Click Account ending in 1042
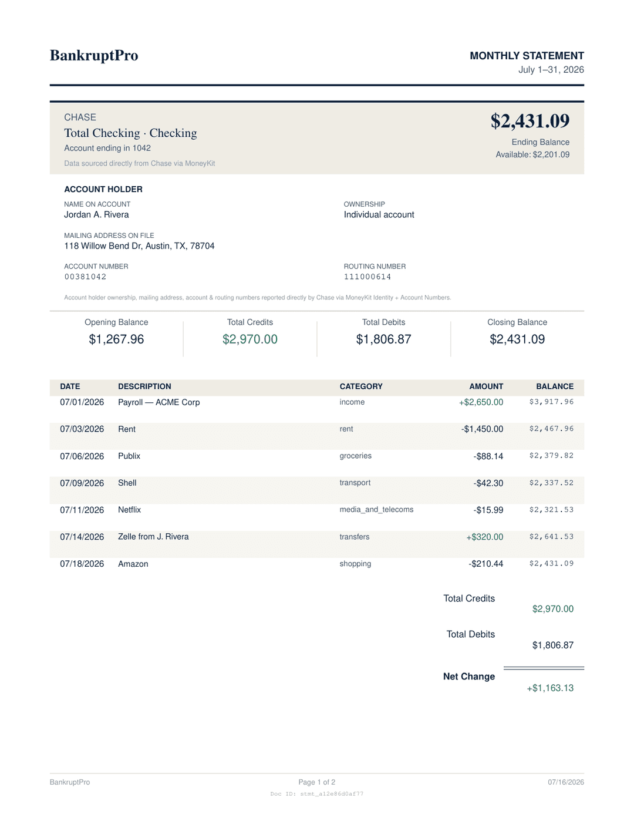634x821 pixels. [107, 149]
